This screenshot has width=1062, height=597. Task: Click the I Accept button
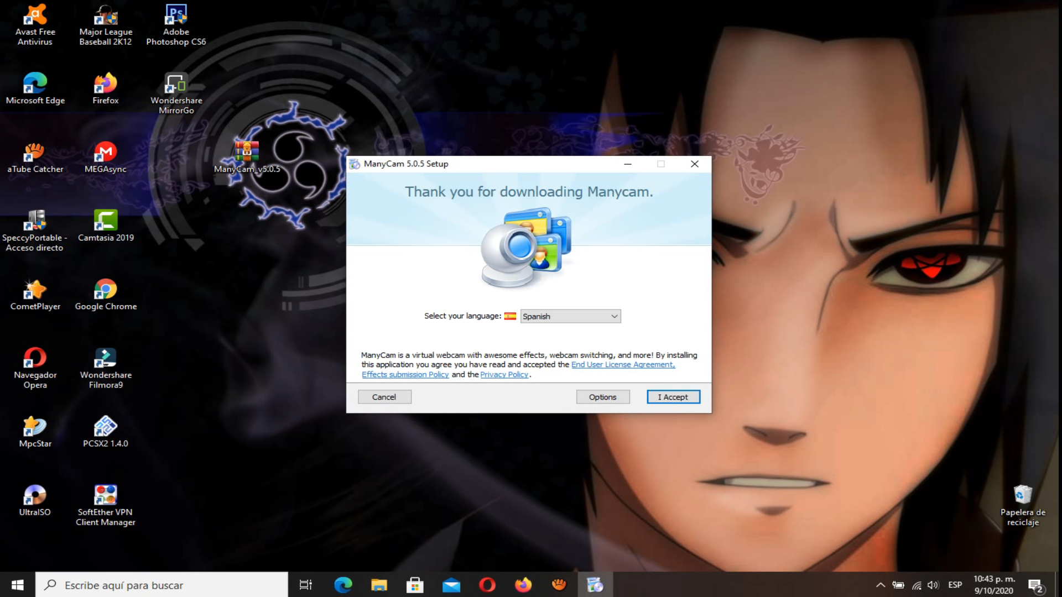click(673, 397)
